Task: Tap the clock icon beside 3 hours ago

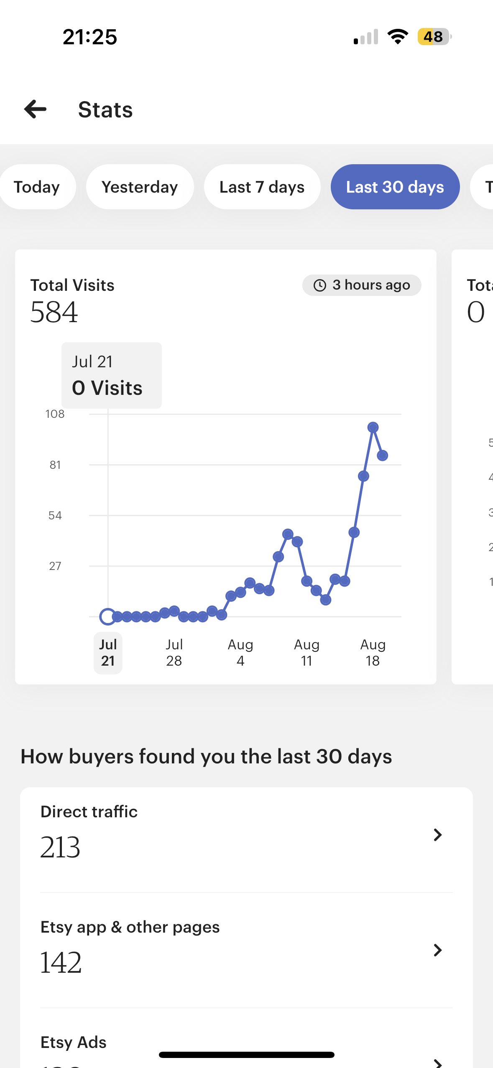Action: (x=320, y=285)
